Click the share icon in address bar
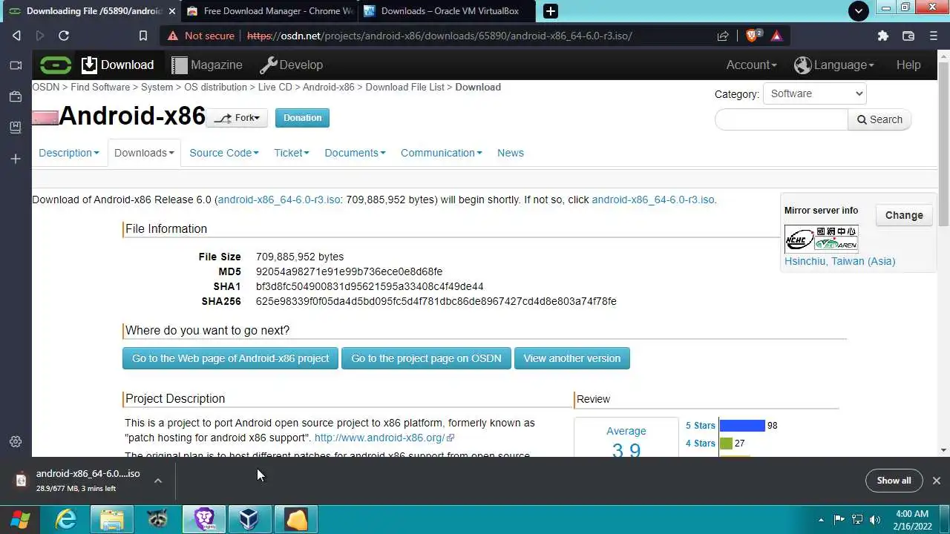 723,36
